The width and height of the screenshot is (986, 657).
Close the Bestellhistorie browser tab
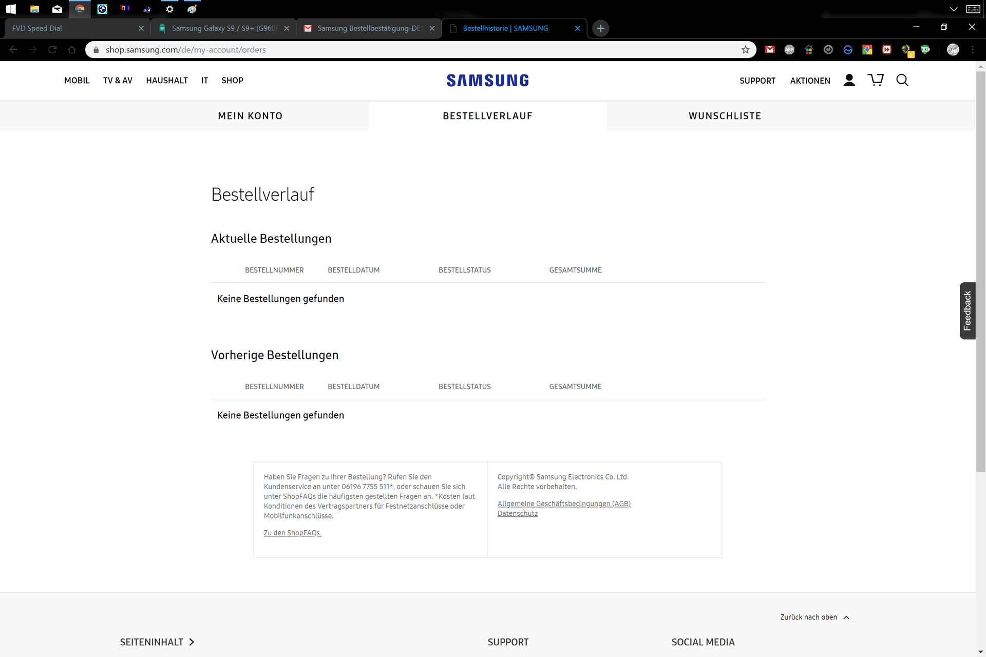[577, 28]
